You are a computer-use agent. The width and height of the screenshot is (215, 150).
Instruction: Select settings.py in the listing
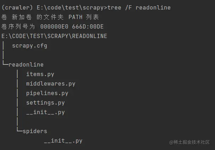[x=45, y=103]
